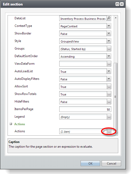Image resolution: width=131 pixels, height=174 pixels.
Task: Click the Cancel button
Action: (x=111, y=163)
